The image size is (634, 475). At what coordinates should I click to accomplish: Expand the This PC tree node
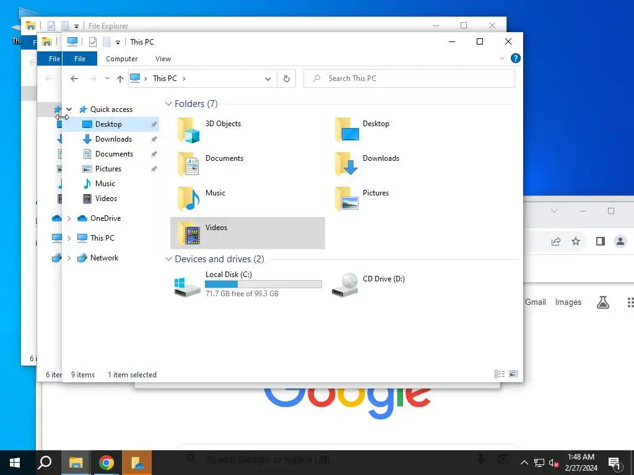[69, 238]
